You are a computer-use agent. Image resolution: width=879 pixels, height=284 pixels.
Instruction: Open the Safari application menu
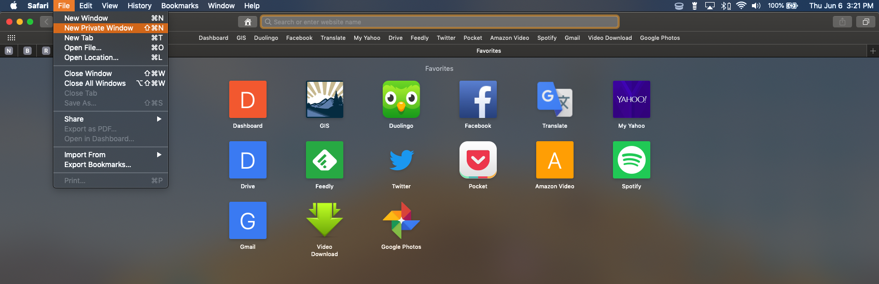[38, 6]
